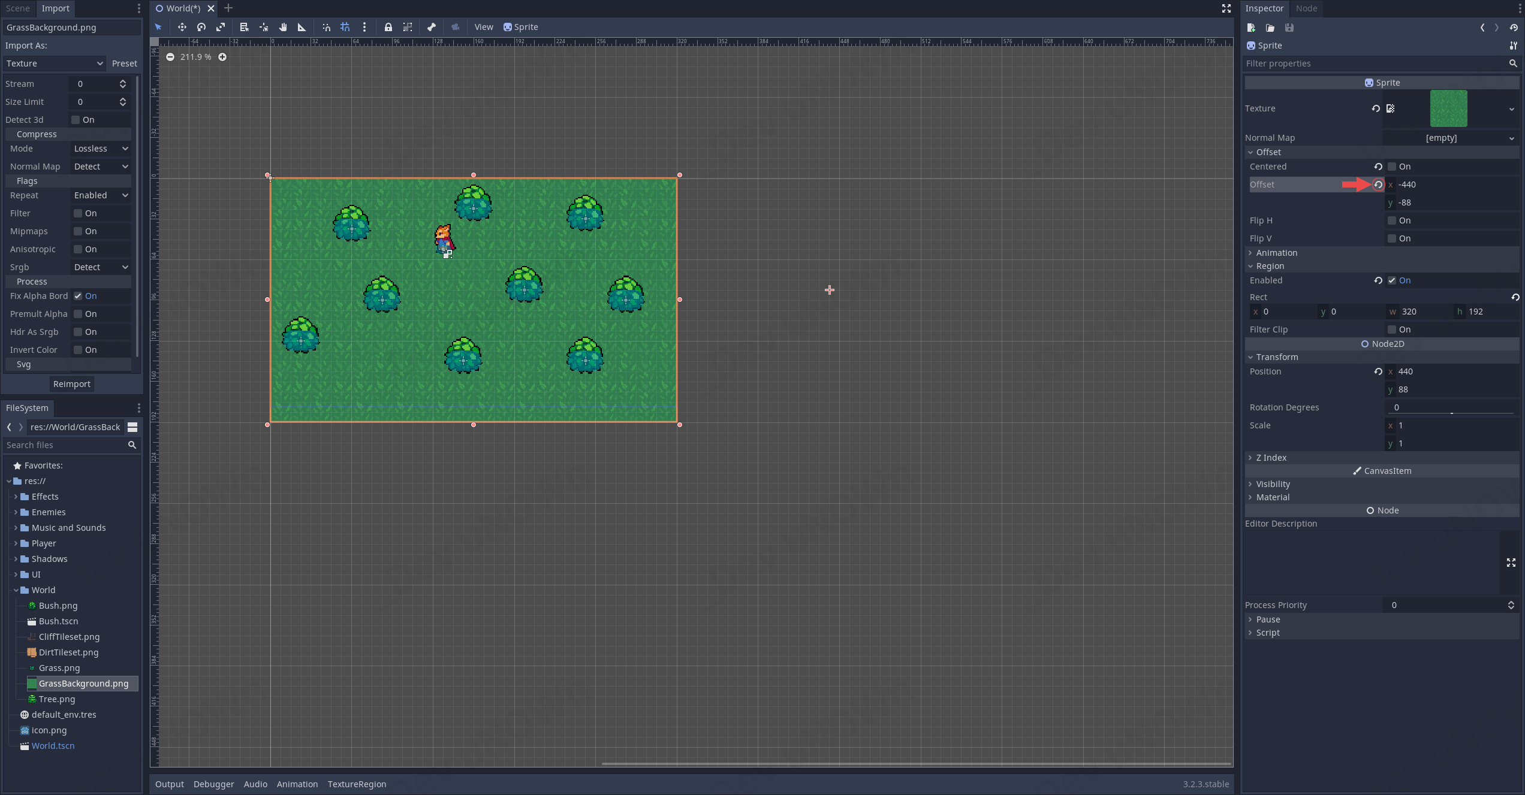Viewport: 1525px width, 795px height.
Task: Enable the Centered checkbox
Action: pos(1392,167)
